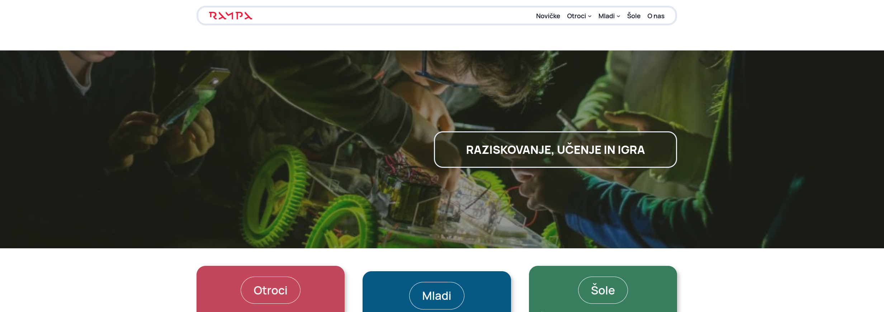
Task: Click the empty area of navigation bar
Action: coord(394,16)
